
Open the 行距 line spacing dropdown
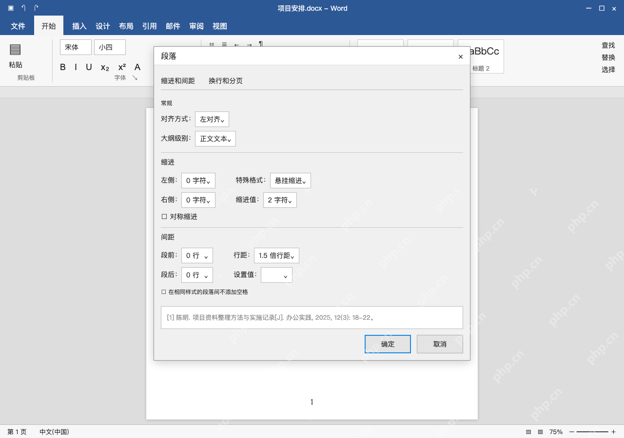(276, 255)
